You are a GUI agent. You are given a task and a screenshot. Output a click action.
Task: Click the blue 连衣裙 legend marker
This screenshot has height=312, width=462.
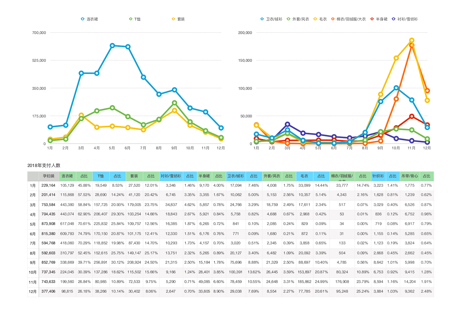(83, 19)
